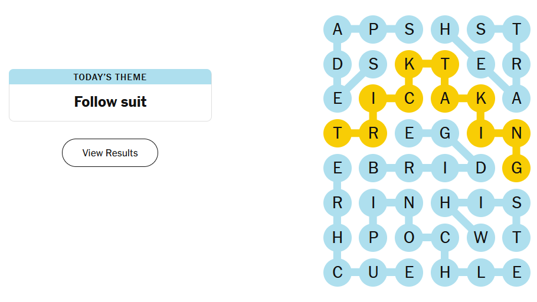Select the yellow T linked to yellow K
The height and width of the screenshot is (302, 537).
point(445,64)
